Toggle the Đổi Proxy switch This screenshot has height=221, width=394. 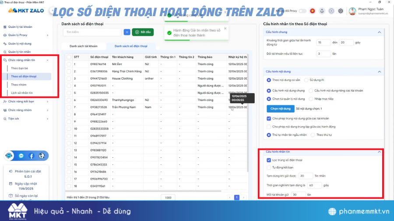point(302,11)
